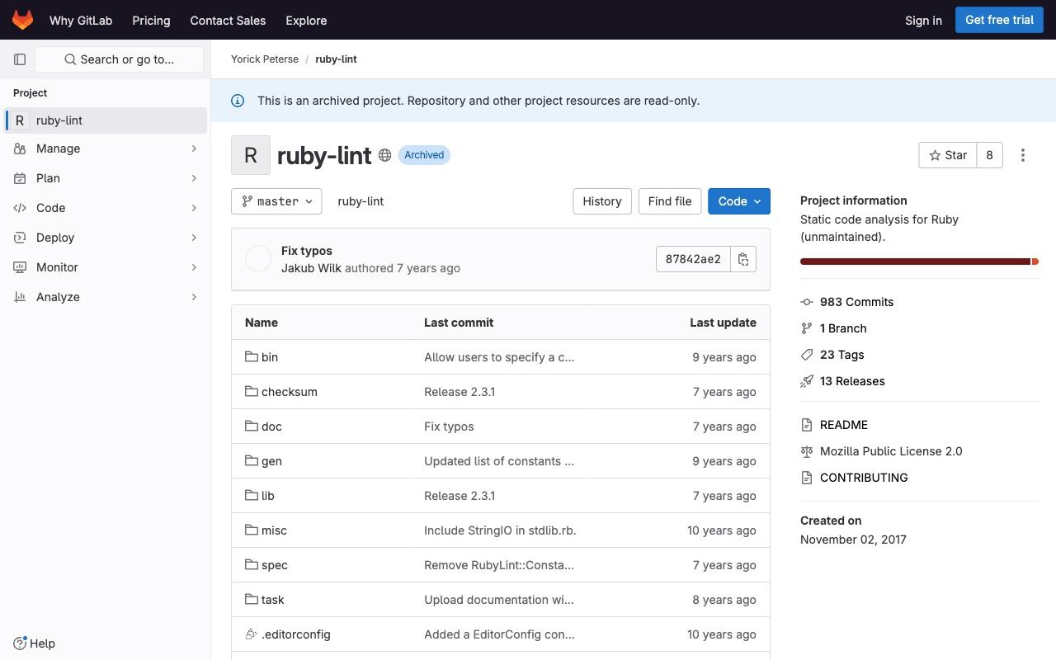Open Pricing in top navigation
The height and width of the screenshot is (660, 1056).
[x=151, y=20]
